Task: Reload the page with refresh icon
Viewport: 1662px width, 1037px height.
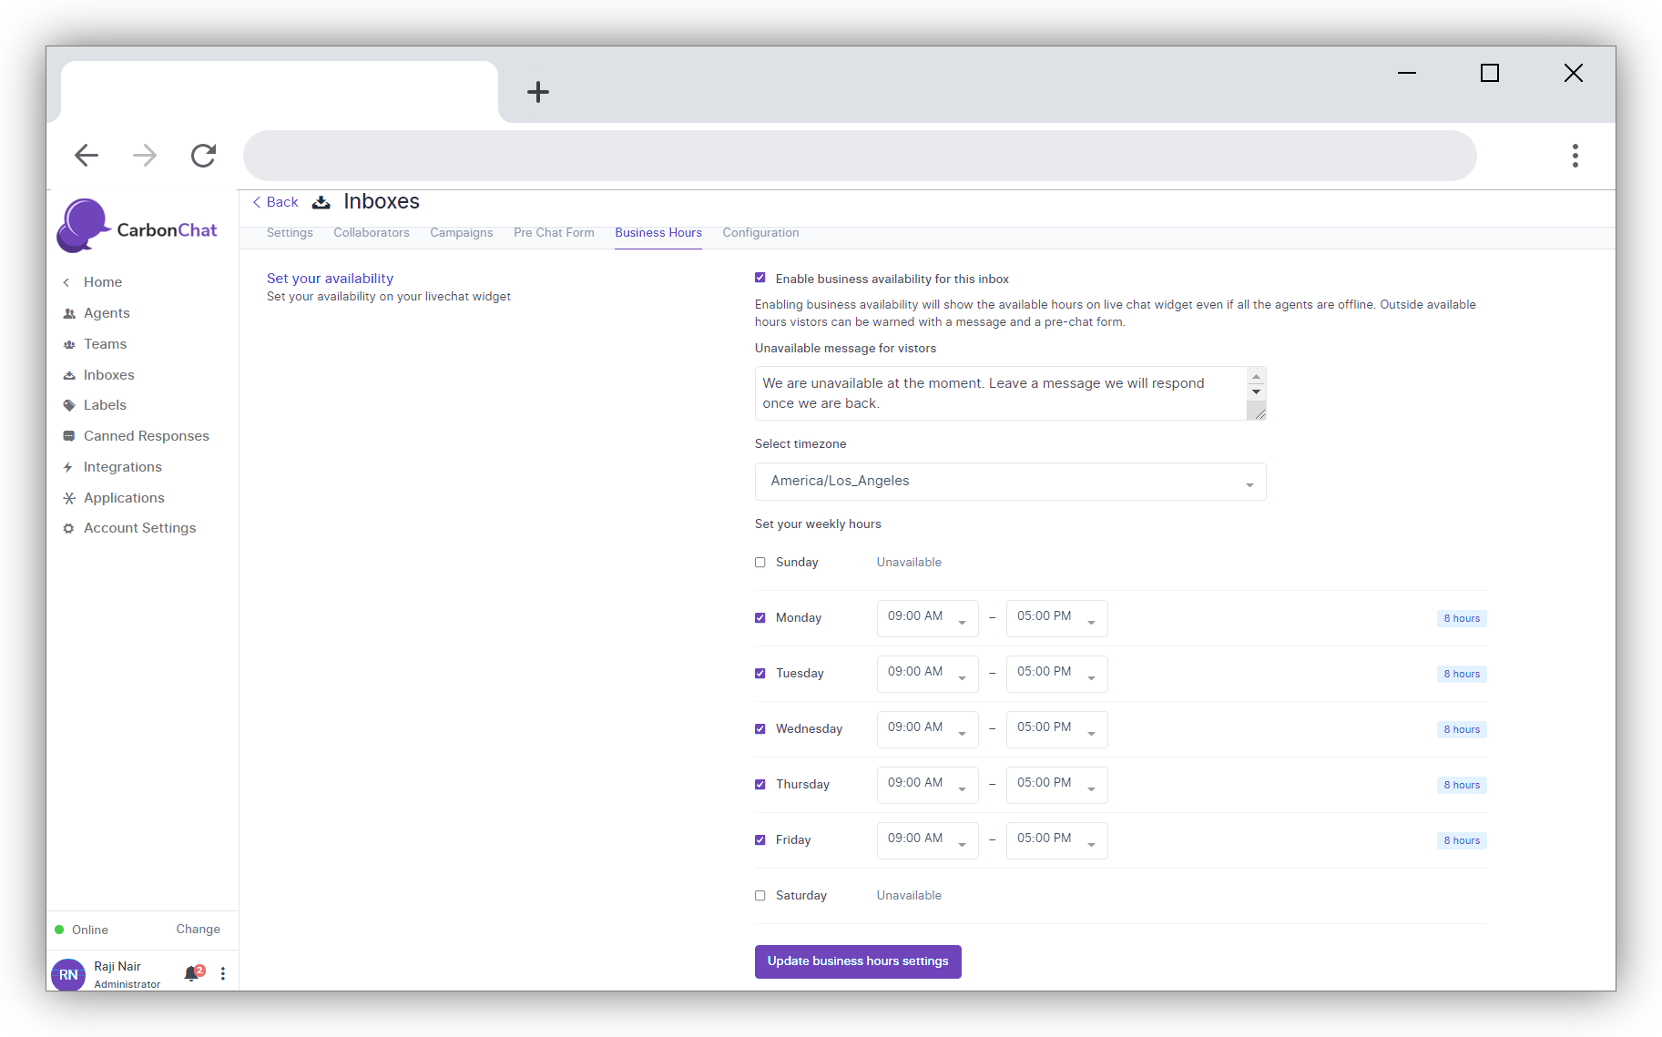Action: [203, 156]
